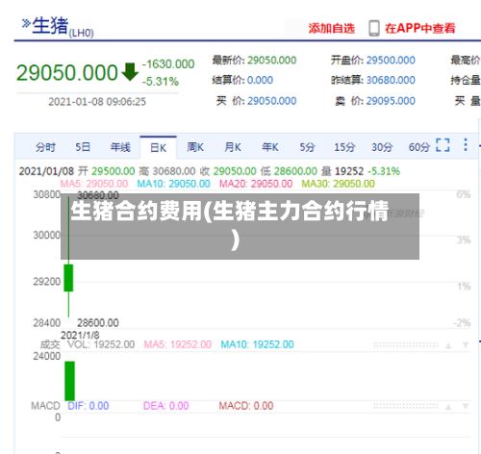This screenshot has height=454, width=481.
Task: Click the -5.31% percentage under price change
Action: (x=161, y=82)
